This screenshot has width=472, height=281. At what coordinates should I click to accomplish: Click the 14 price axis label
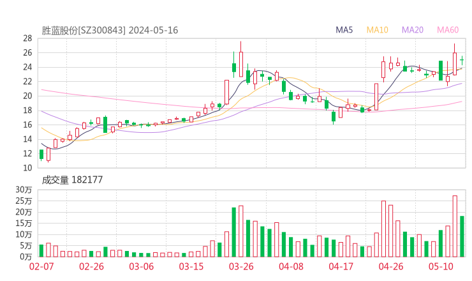click(27, 139)
